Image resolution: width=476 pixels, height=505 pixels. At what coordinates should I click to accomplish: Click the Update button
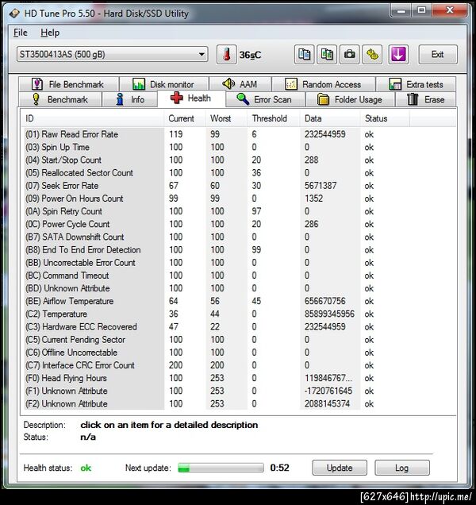[x=340, y=468]
